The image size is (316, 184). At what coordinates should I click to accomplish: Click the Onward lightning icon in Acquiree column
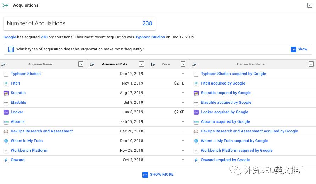point(6,160)
